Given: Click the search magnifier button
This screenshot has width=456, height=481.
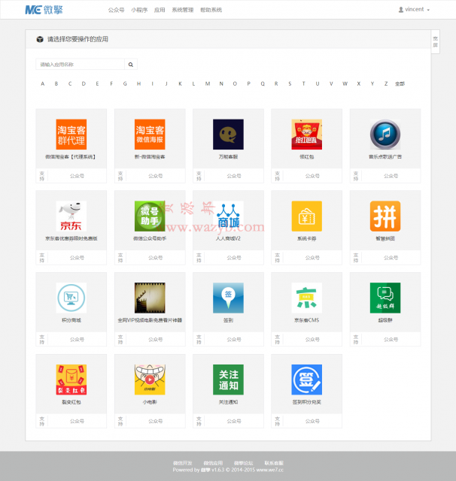Looking at the screenshot, I should click(131, 65).
